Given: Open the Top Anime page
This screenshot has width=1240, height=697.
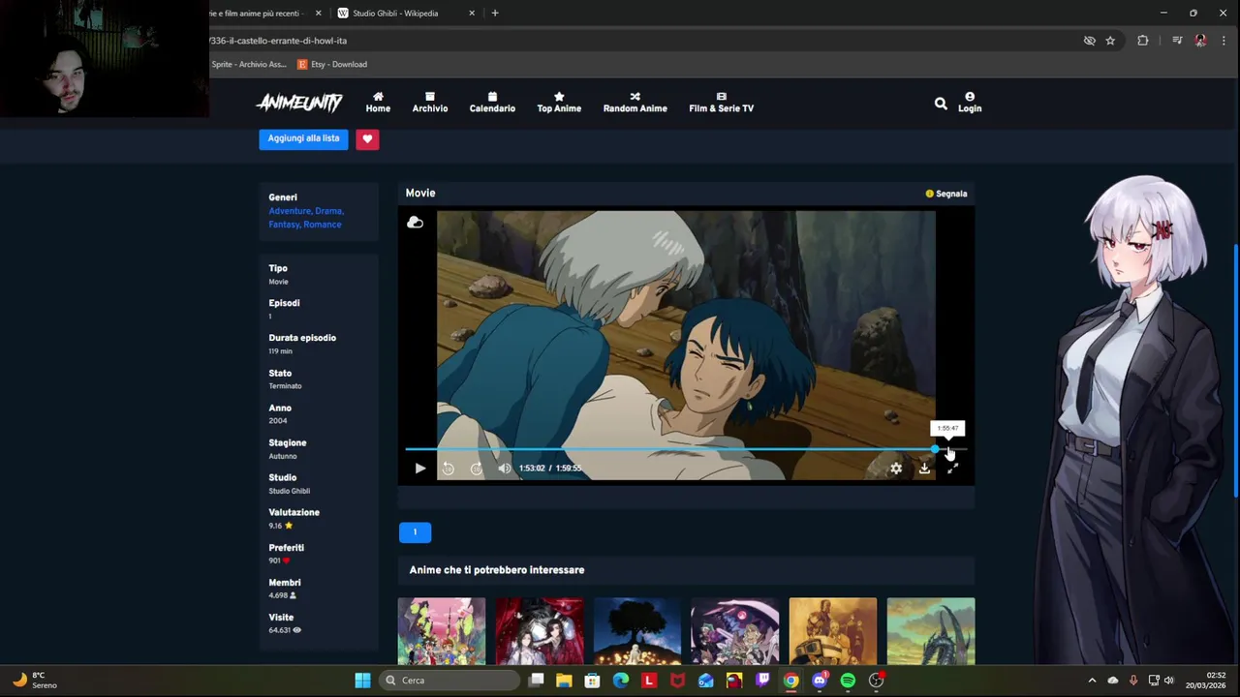Looking at the screenshot, I should pyautogui.click(x=559, y=103).
